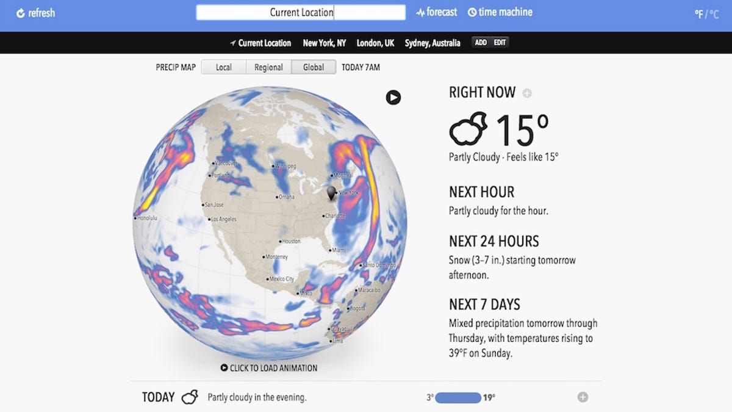Choose Sydney, Australia saved location
Viewport: 732px width, 412px height.
tap(432, 43)
